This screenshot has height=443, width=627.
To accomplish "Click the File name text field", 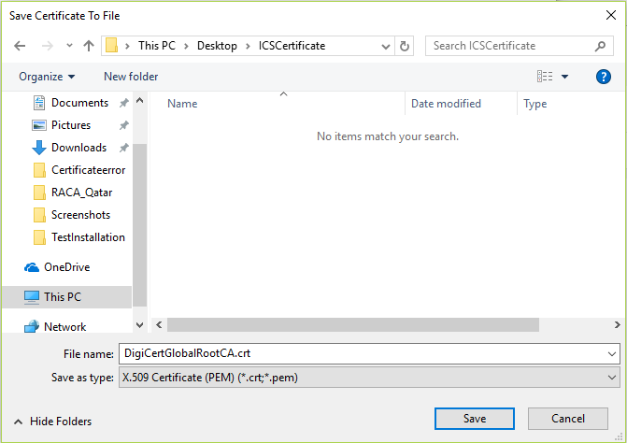I will tap(362, 353).
